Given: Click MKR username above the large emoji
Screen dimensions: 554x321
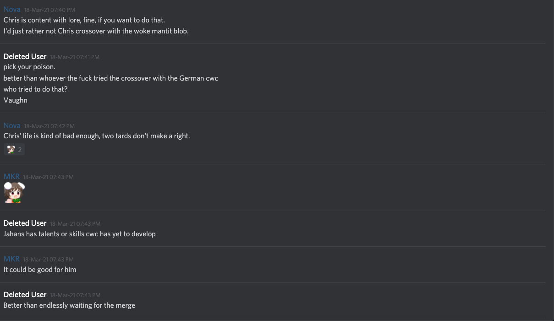Looking at the screenshot, I should [x=11, y=176].
